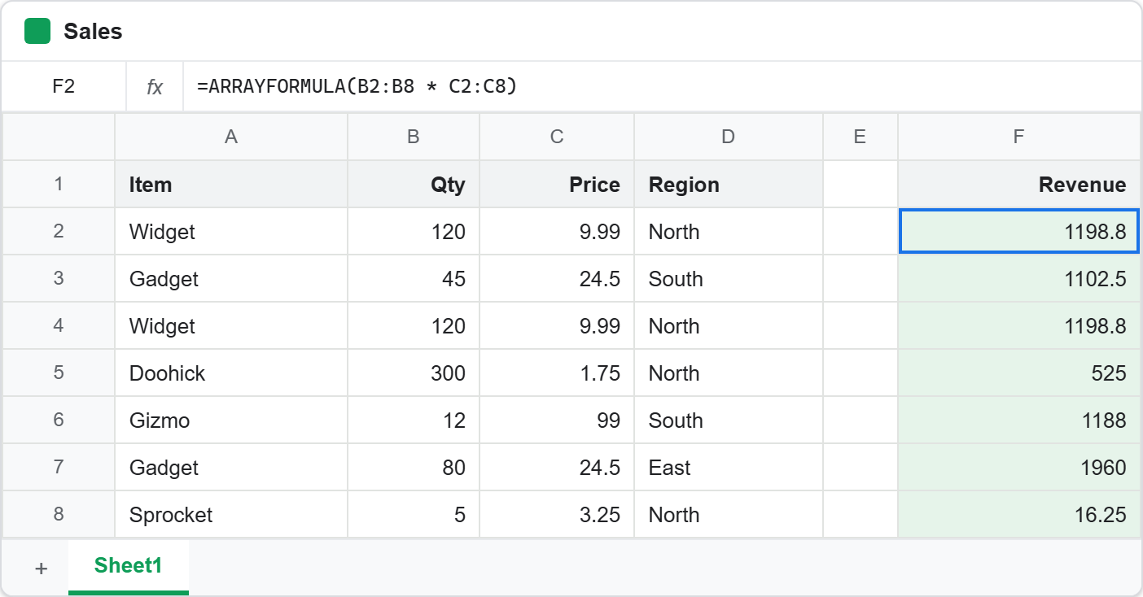Image resolution: width=1143 pixels, height=597 pixels.
Task: Select row 7 header
Action: point(59,467)
